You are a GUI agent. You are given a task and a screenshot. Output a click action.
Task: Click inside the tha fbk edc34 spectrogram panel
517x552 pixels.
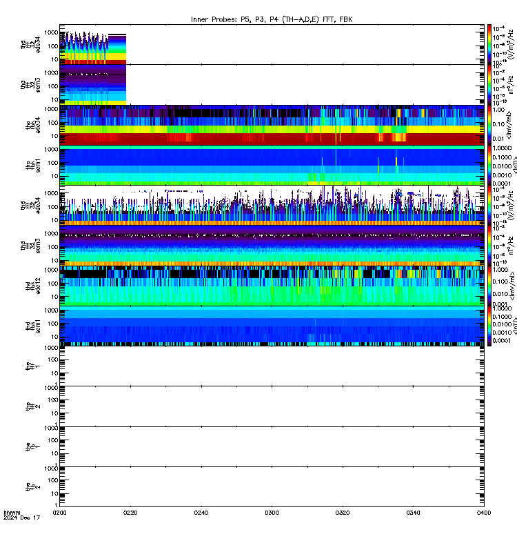point(272,125)
